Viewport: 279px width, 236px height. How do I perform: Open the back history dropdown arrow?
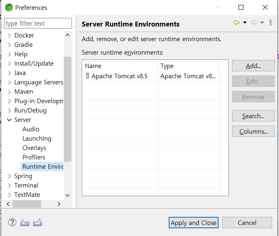click(x=245, y=22)
